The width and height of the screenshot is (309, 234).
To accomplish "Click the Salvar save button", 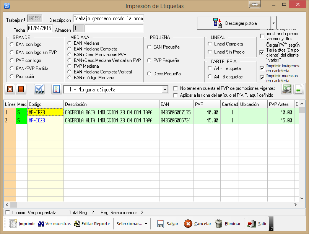I will (x=168, y=224).
